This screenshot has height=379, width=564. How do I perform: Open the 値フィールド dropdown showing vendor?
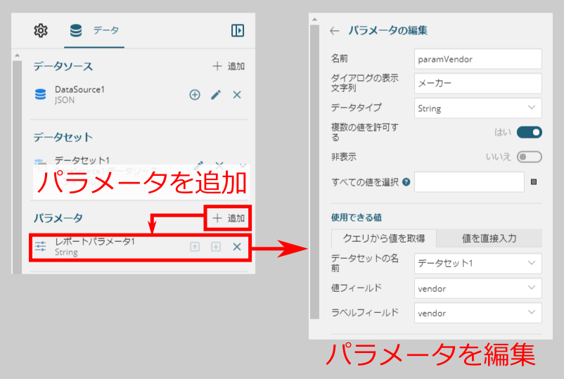(478, 288)
